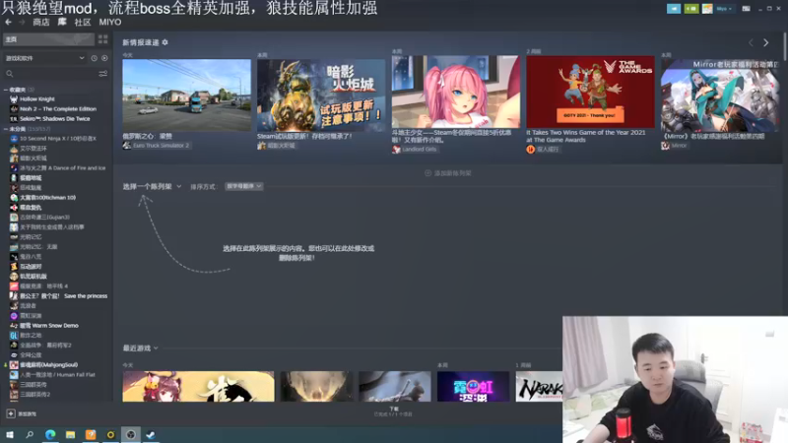
Task: Open File Explorer from taskbar
Action: pos(70,434)
